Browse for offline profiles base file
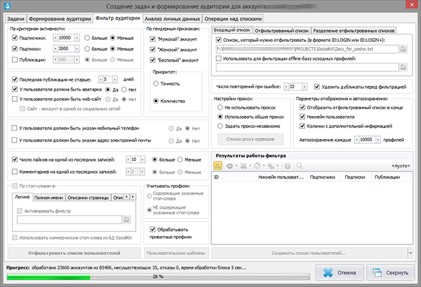421x287 pixels. click(403, 67)
